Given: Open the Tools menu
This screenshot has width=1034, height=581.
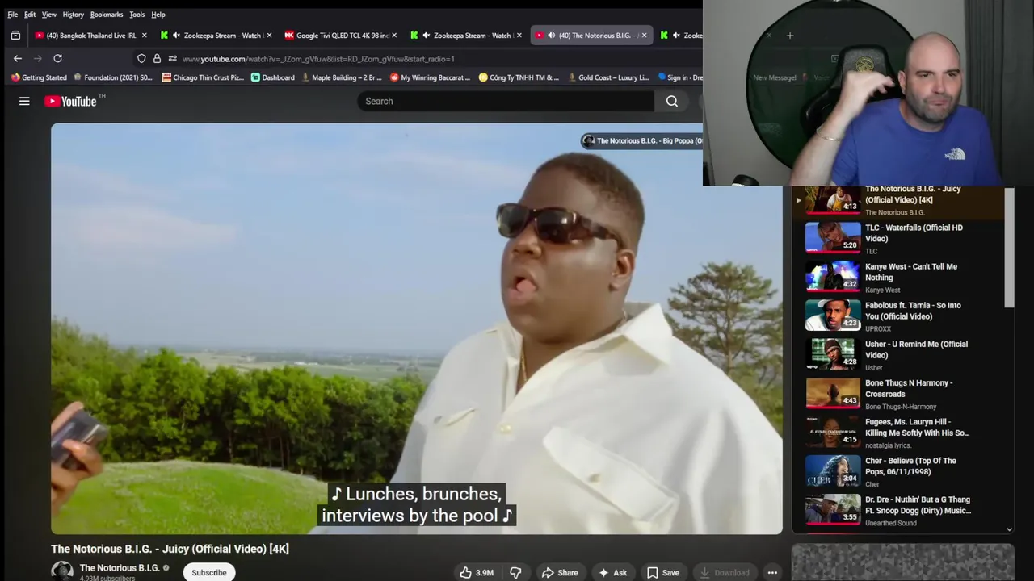Looking at the screenshot, I should [x=137, y=15].
